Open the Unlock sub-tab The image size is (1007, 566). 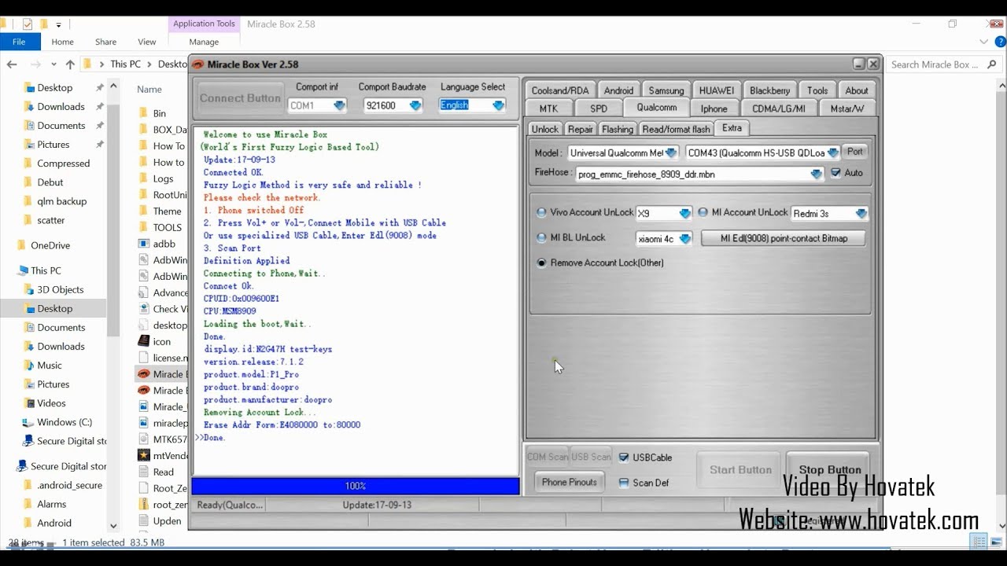click(544, 129)
